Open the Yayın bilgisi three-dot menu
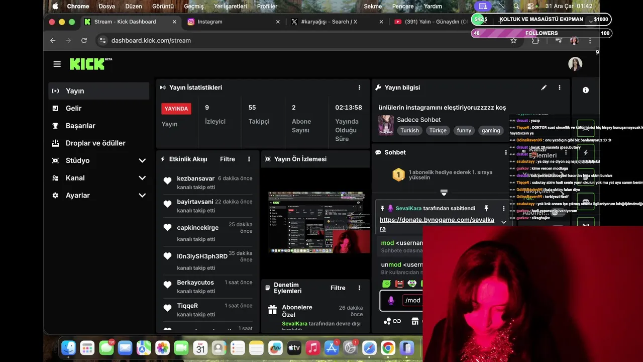The height and width of the screenshot is (362, 643). click(x=560, y=87)
